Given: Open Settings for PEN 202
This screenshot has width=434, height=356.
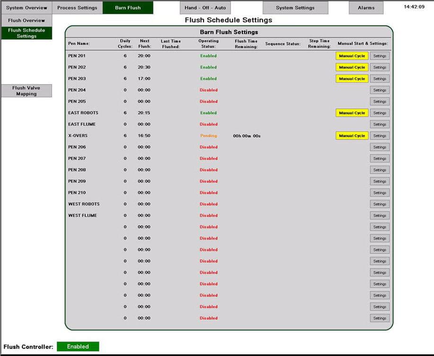Looking at the screenshot, I should (380, 67).
